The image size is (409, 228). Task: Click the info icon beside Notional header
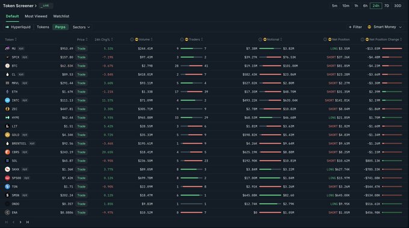[x=260, y=39]
